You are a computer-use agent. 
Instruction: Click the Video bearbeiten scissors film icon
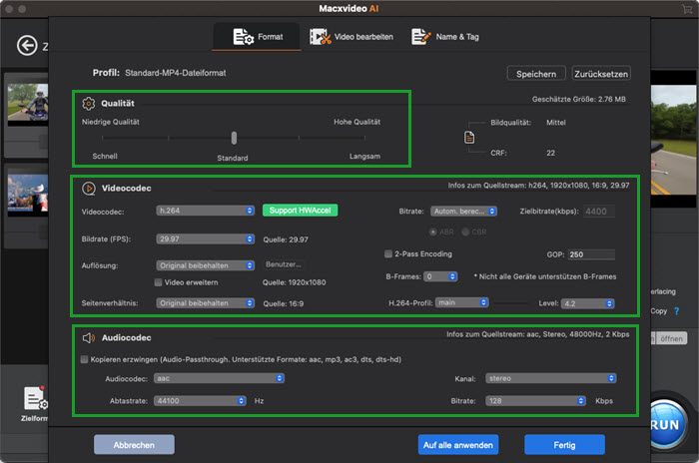coord(321,37)
